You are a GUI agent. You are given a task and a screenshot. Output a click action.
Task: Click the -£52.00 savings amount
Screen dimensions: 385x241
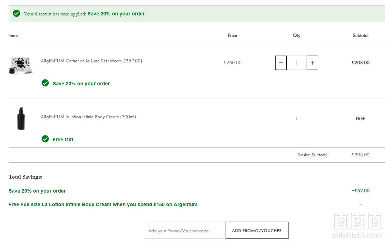pos(361,191)
